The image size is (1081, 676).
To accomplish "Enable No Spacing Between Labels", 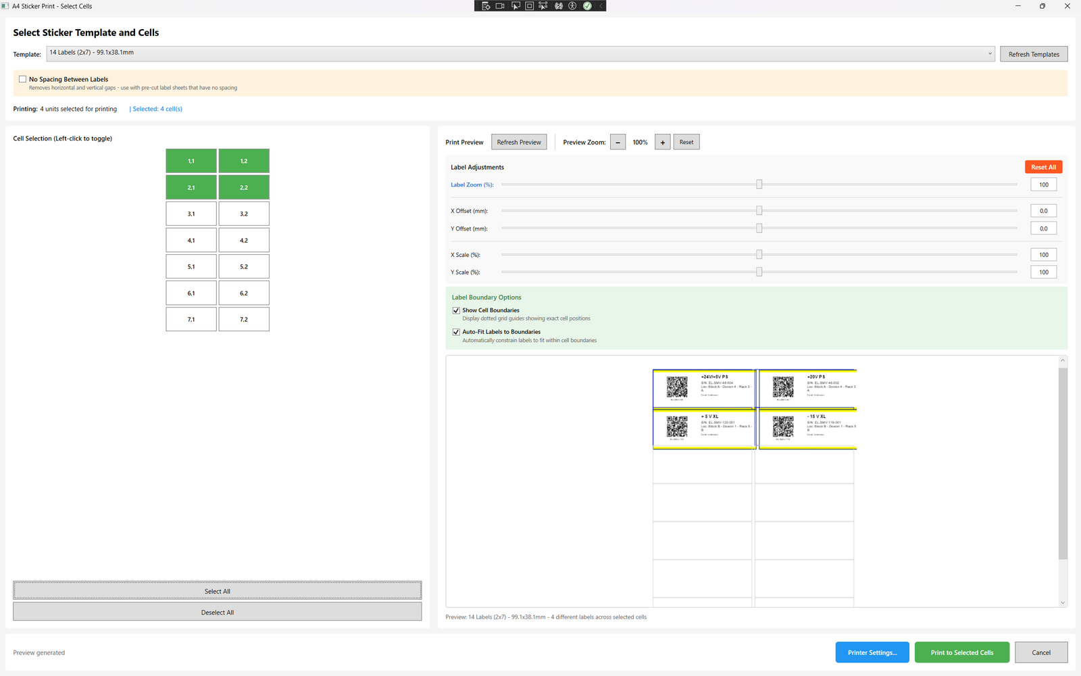I will click(22, 79).
